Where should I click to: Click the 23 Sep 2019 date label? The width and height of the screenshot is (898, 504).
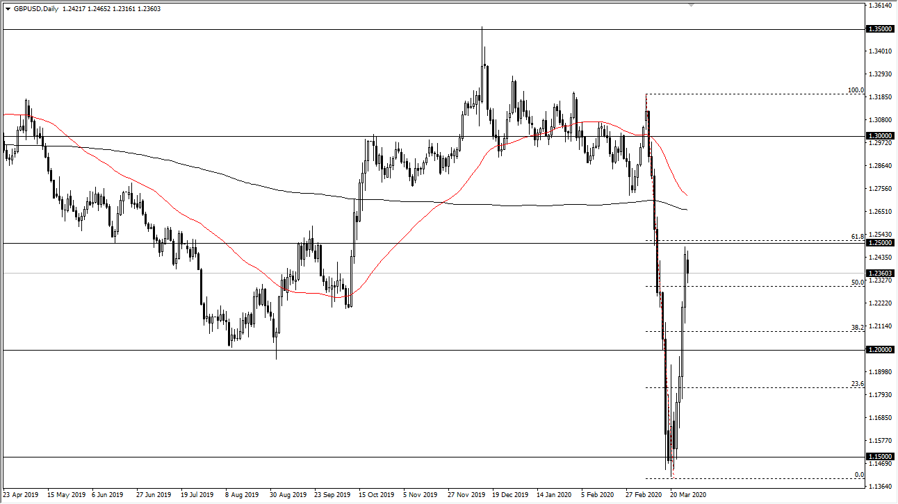pyautogui.click(x=333, y=496)
